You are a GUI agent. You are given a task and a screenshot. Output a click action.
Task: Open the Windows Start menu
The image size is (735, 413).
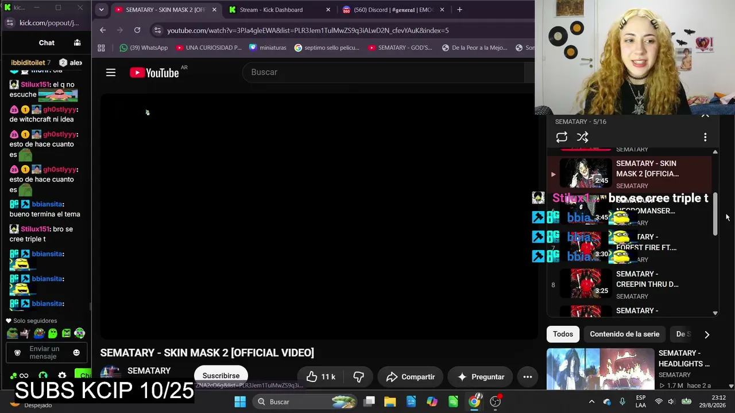[x=240, y=402]
